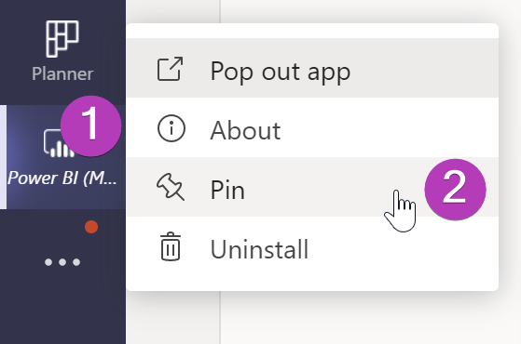Click blank strip atop context menu
The image size is (521, 344).
pos(312,31)
